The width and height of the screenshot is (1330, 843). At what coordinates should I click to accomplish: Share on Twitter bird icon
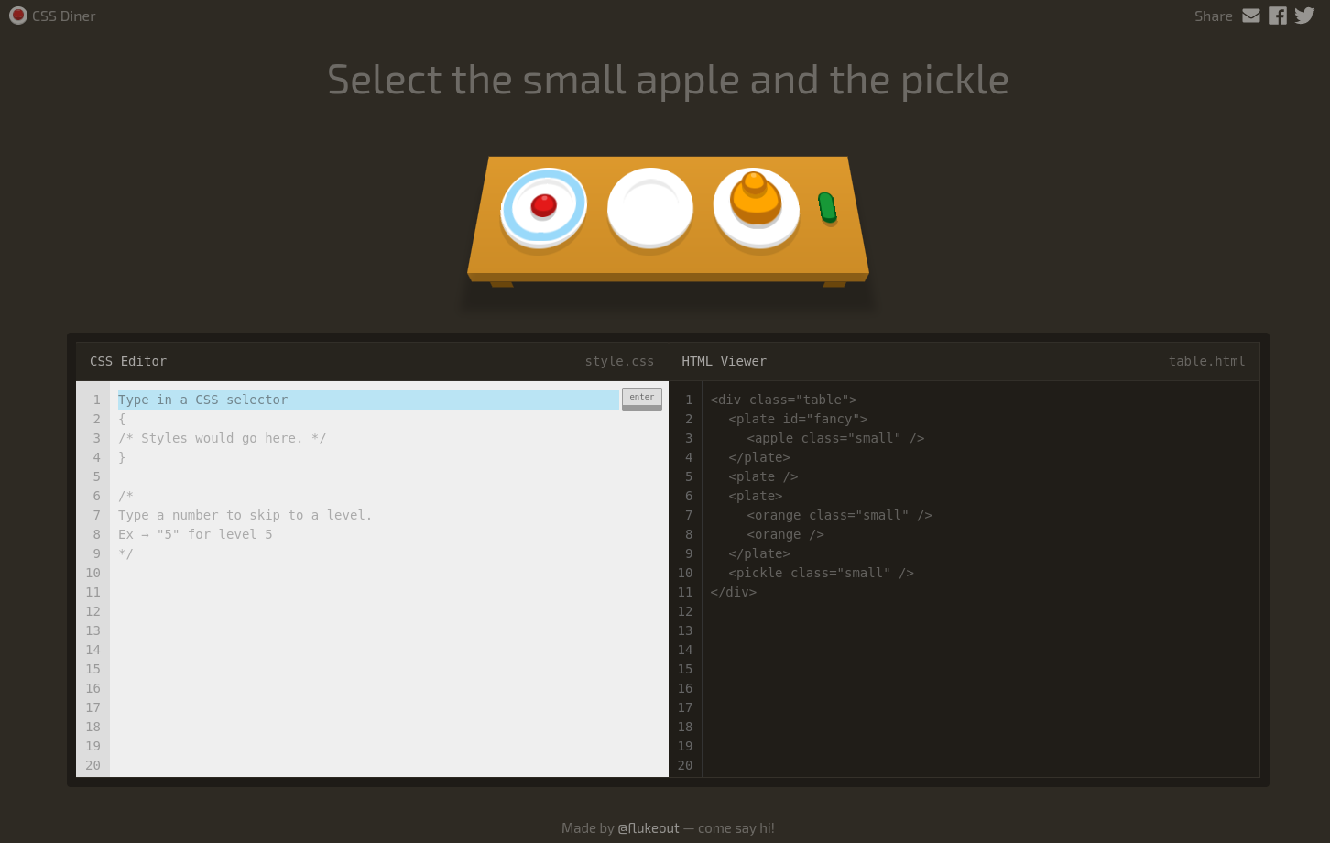1304,16
